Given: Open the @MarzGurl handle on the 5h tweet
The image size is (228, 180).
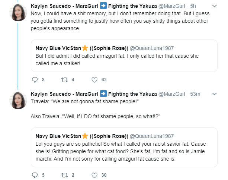Looking at the screenshot, I should coord(171,6).
